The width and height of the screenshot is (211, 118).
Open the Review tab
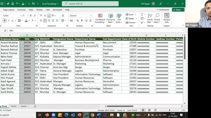[40, 10]
